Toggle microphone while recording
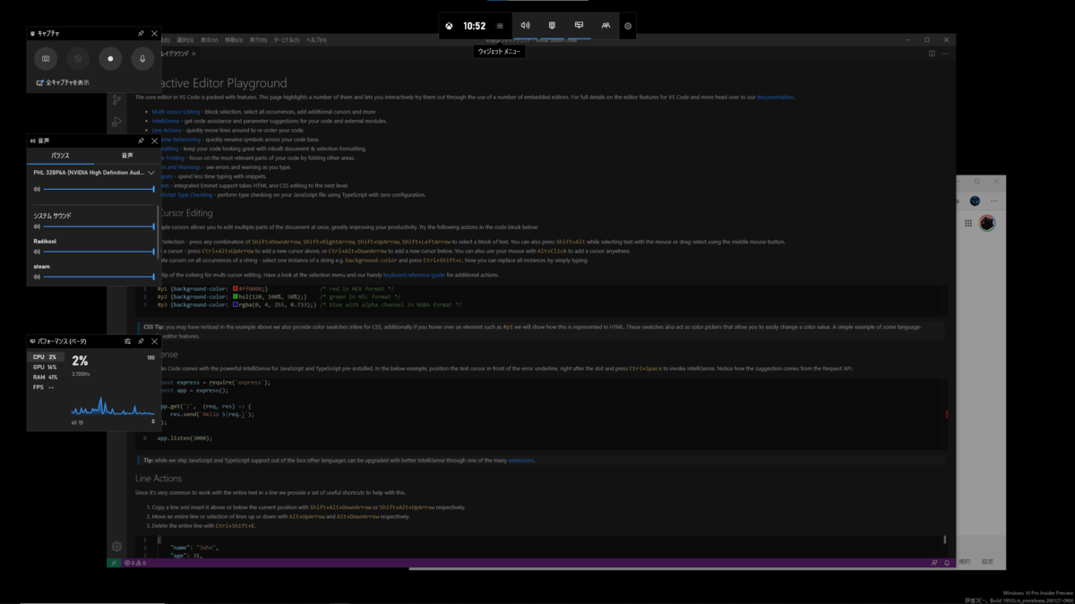Image resolution: width=1075 pixels, height=604 pixels. (x=142, y=58)
